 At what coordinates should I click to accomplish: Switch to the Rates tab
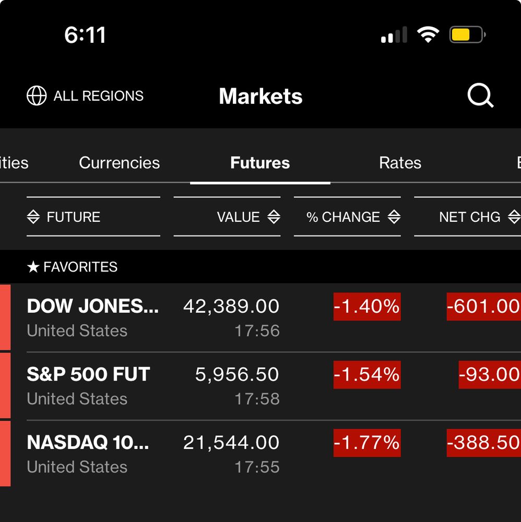pyautogui.click(x=400, y=163)
